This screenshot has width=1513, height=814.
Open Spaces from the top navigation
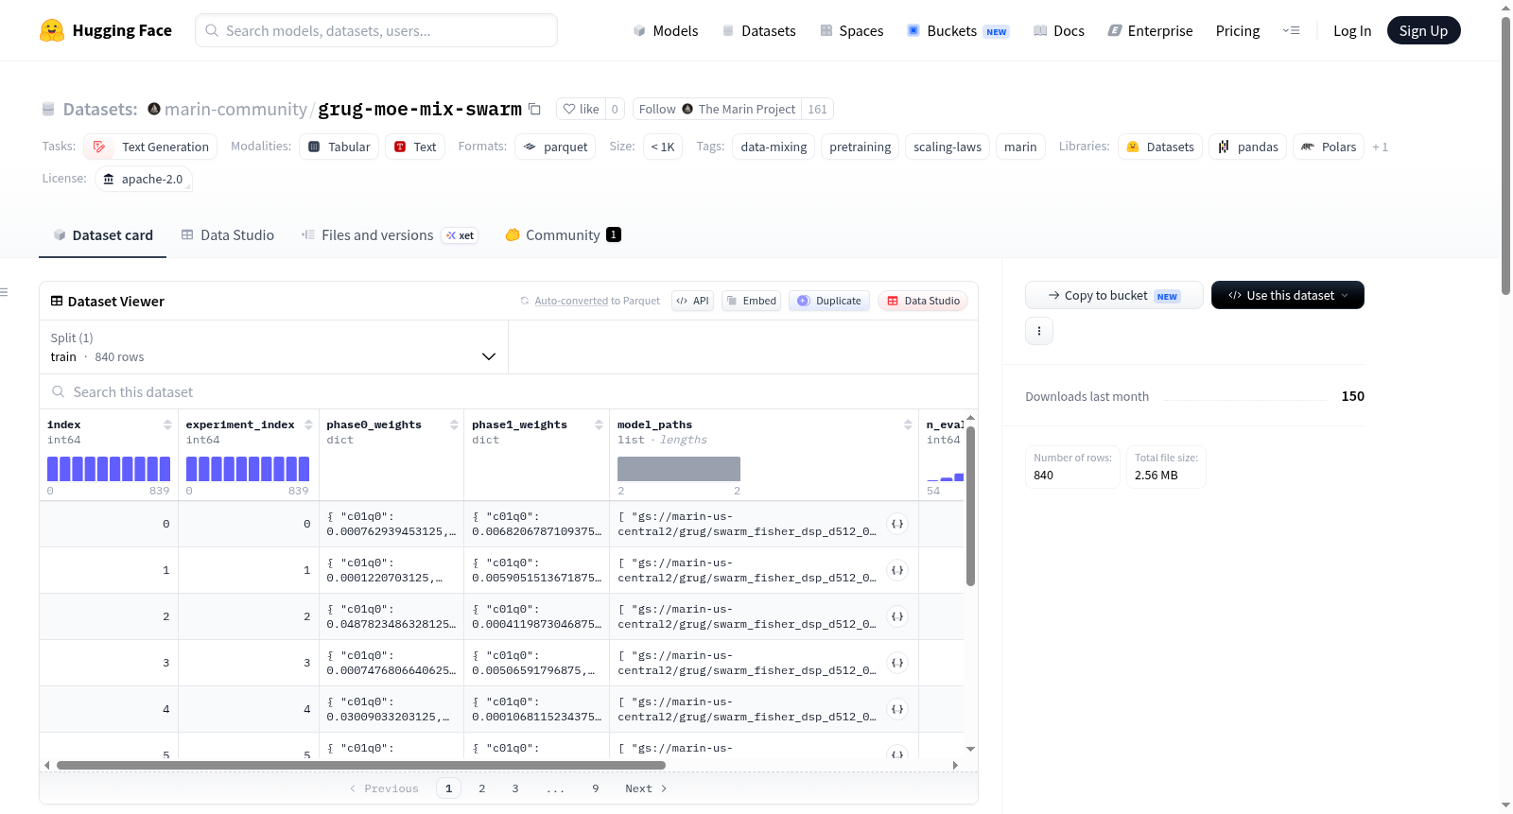point(851,30)
